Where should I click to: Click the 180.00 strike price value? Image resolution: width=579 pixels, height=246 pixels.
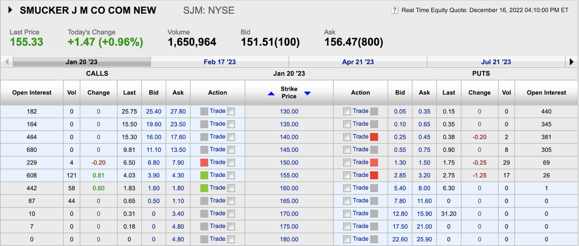tap(289, 239)
